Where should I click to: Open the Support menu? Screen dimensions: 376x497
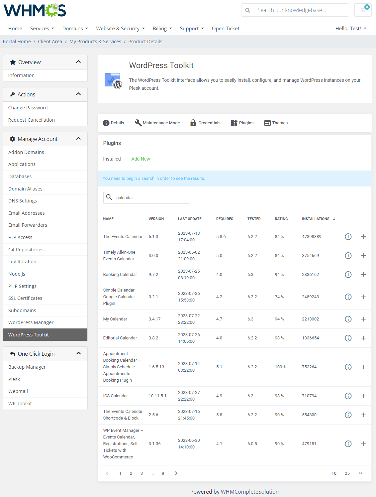(192, 28)
